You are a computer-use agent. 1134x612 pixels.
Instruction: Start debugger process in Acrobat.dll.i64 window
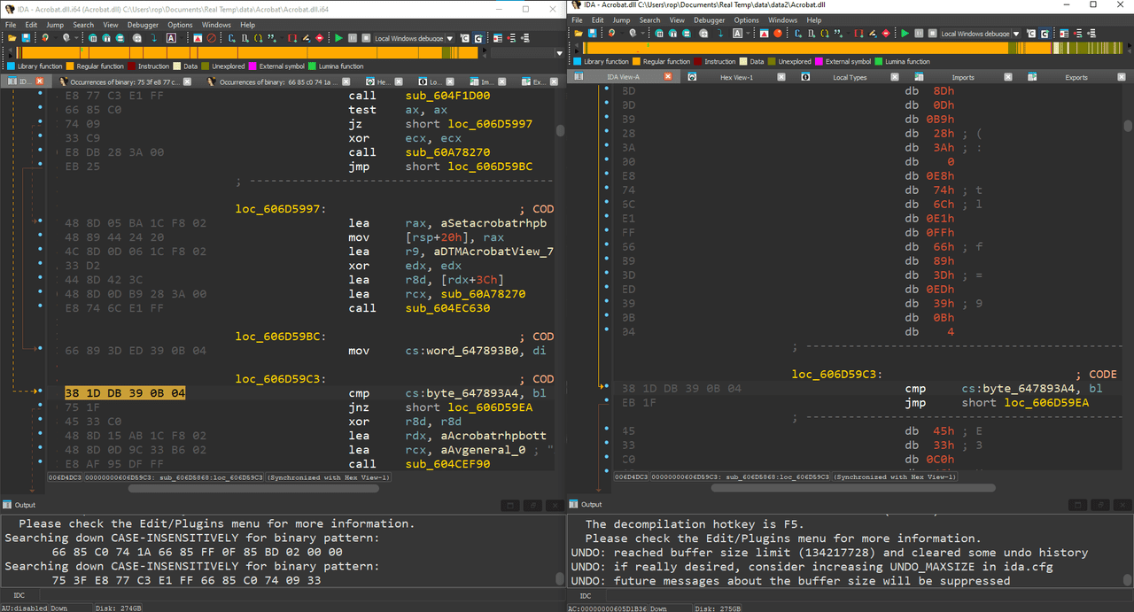click(338, 38)
